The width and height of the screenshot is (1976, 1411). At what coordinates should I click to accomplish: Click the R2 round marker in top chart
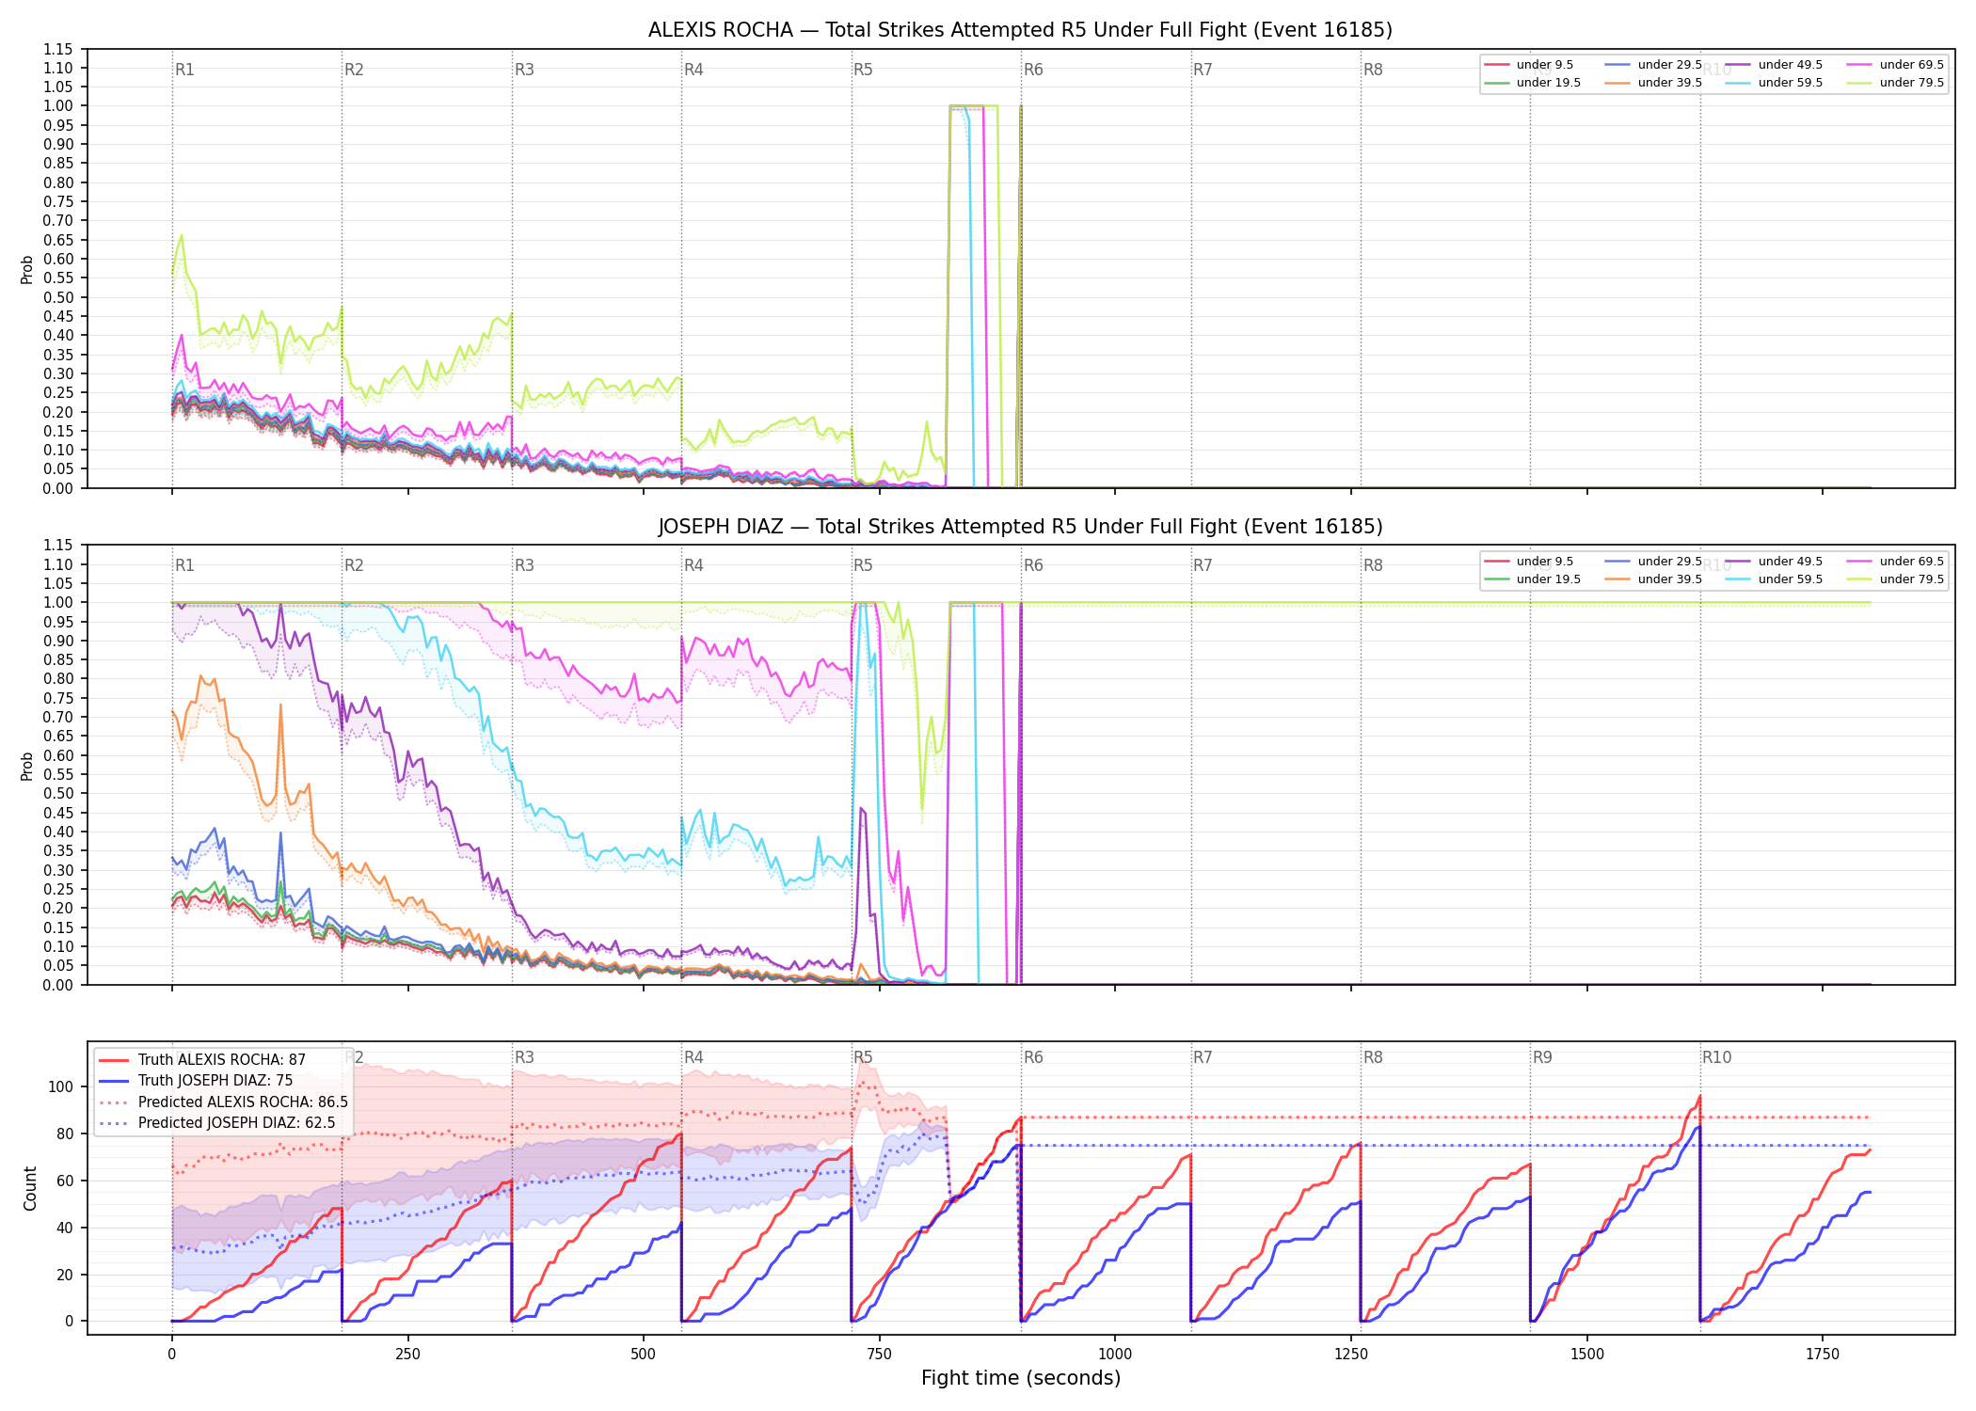point(354,70)
